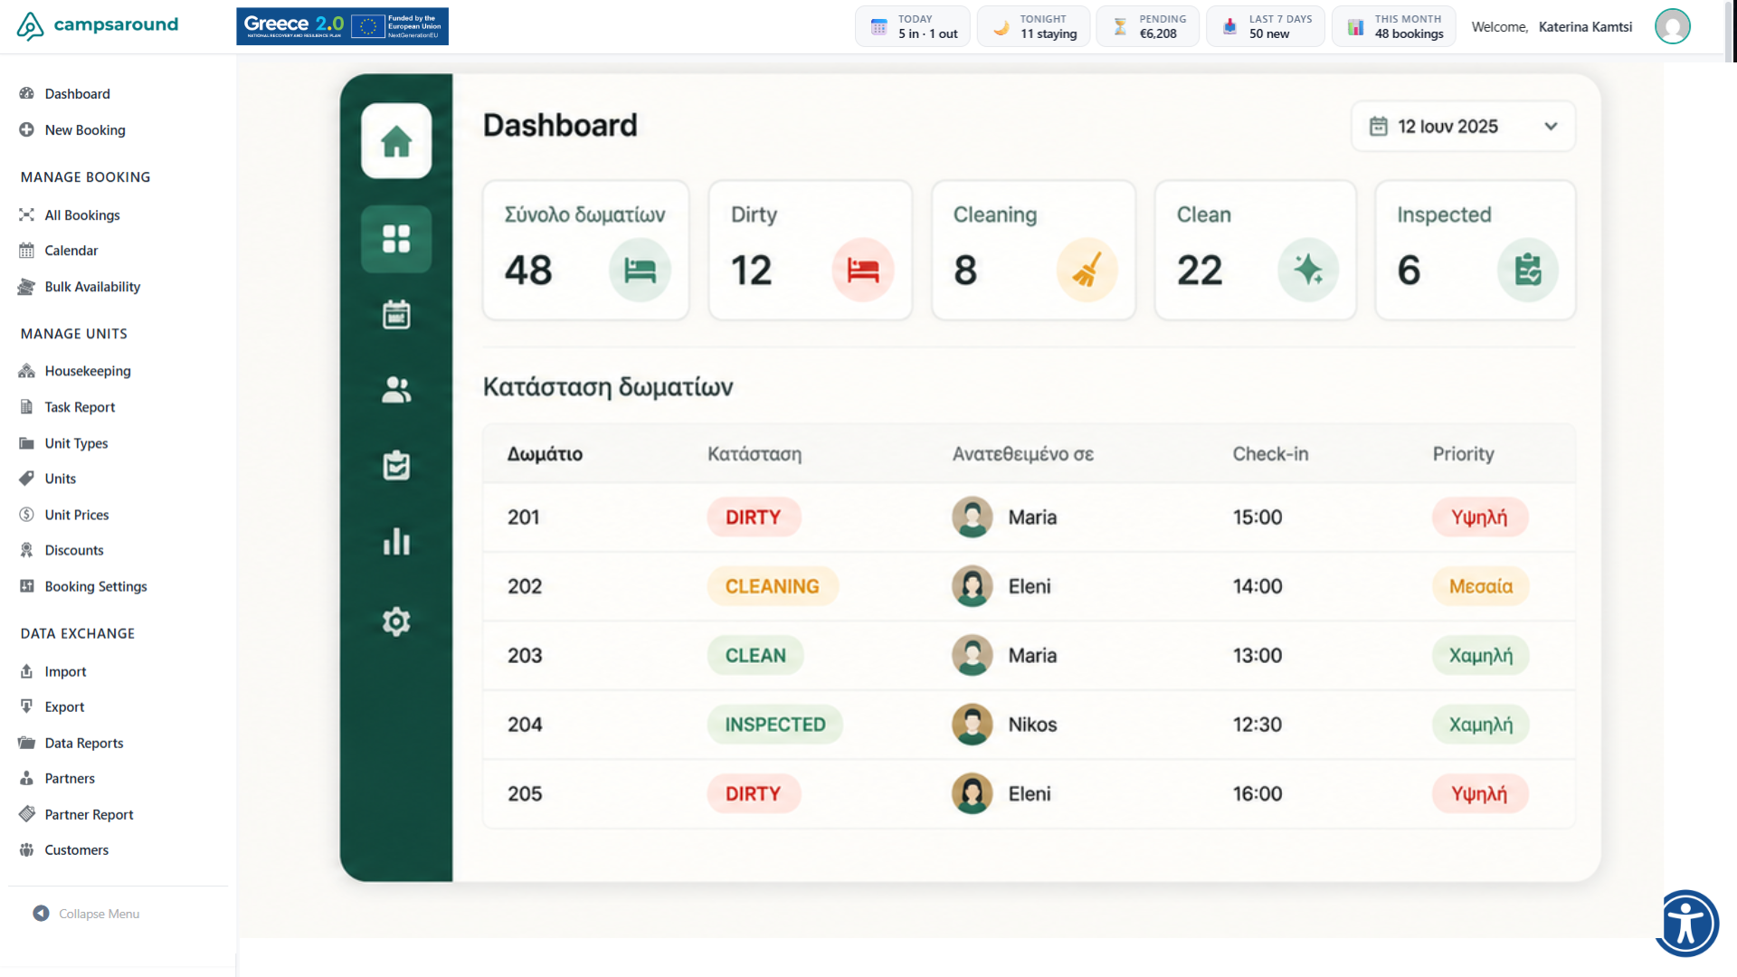
Task: Click the New Booking plus icon
Action: (x=26, y=129)
